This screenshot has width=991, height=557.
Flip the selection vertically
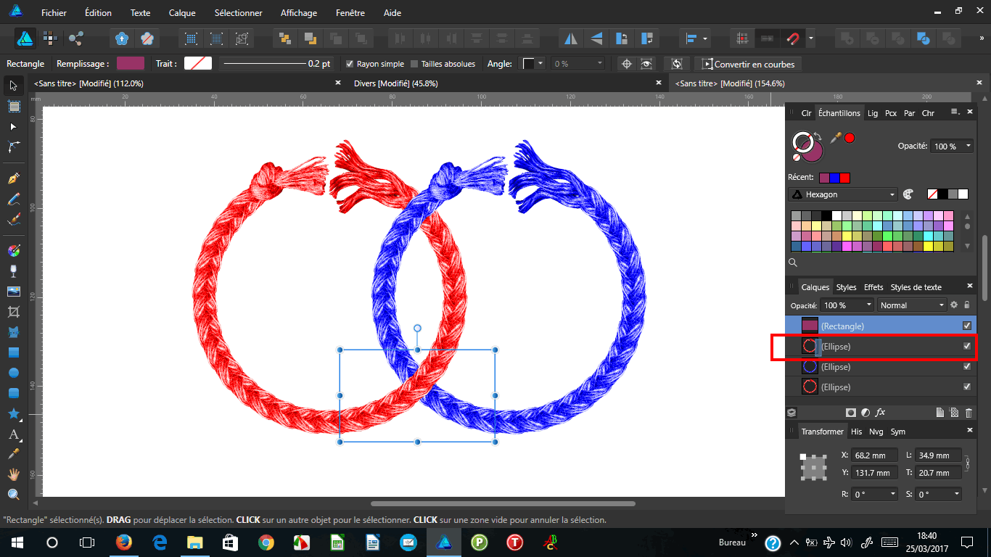click(596, 38)
